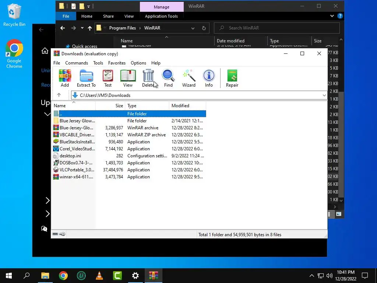Click the Repair toolbar icon
This screenshot has width=377, height=283.
tap(232, 78)
